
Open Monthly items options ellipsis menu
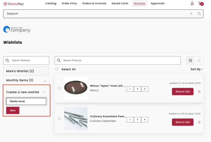coord(45,81)
